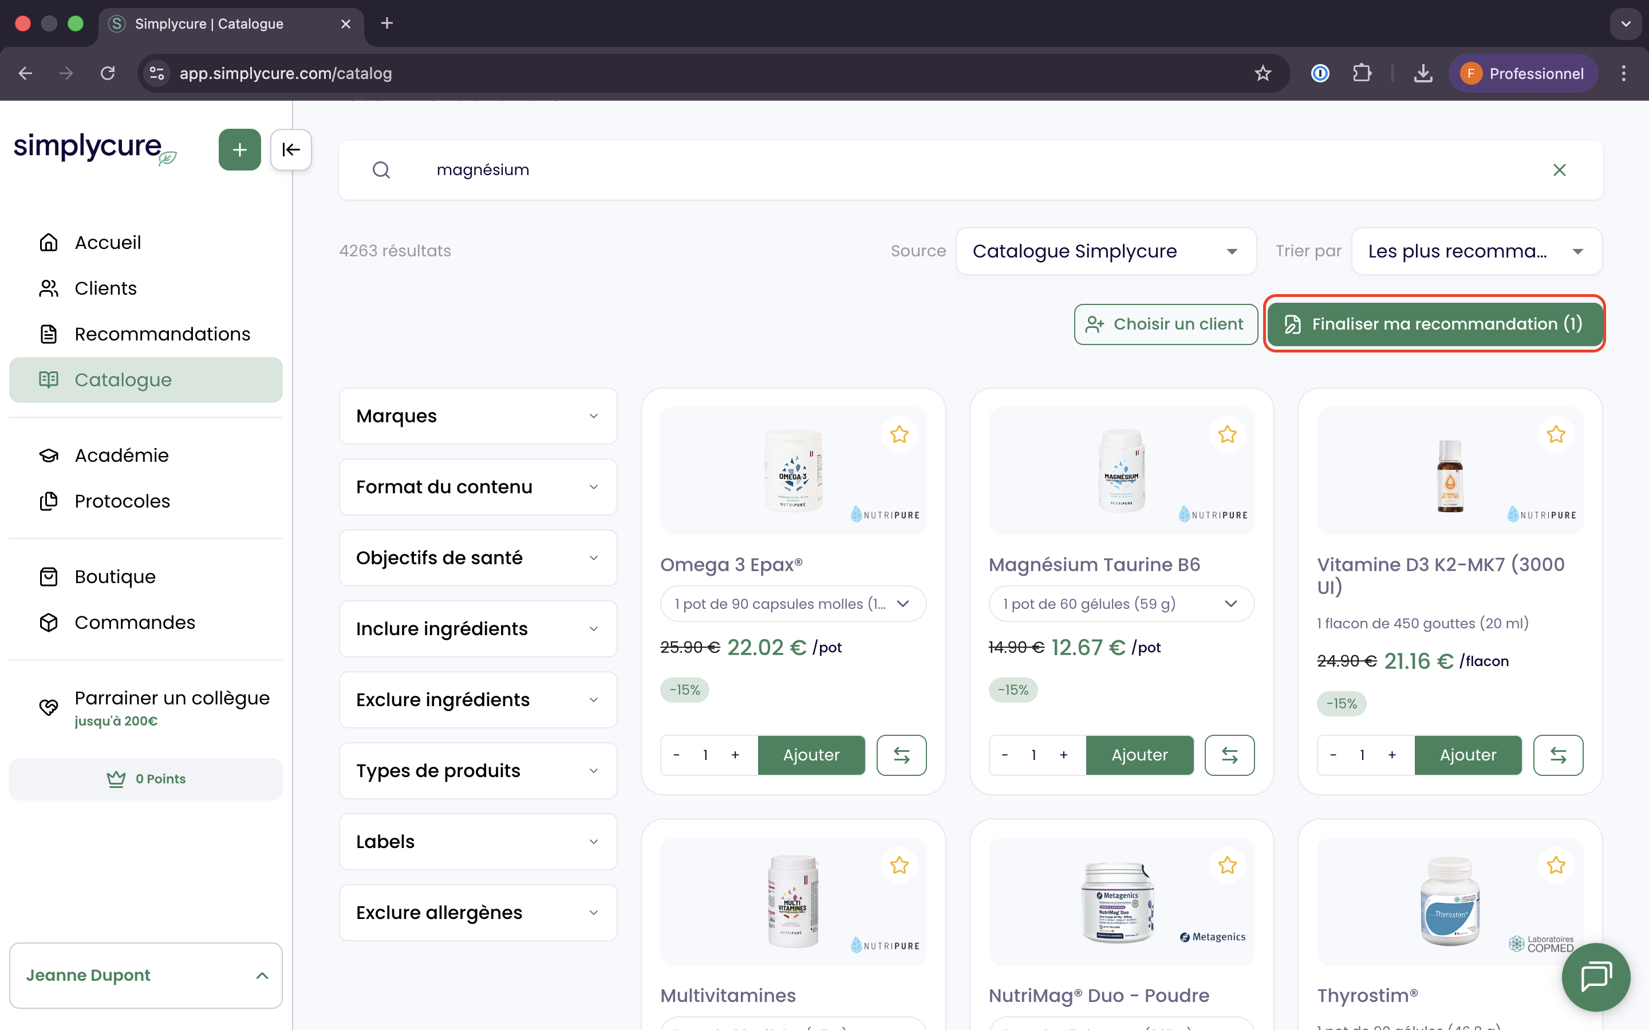Screen dimensions: 1649x1030
Task: Open Magnésium Taurine B6 format dropdown
Action: coord(1121,604)
